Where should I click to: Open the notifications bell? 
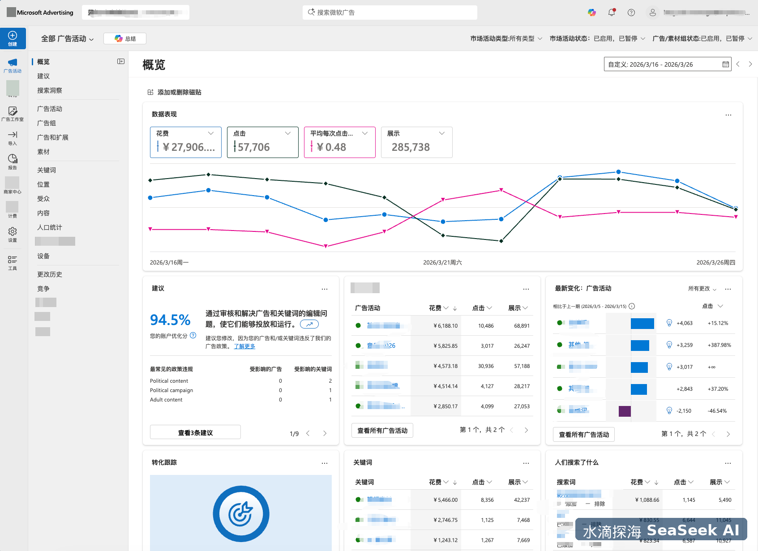(612, 12)
